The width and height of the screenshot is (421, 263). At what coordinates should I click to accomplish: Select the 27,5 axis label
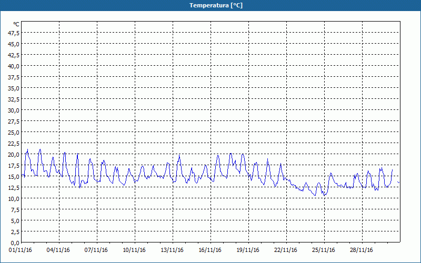pos(14,122)
